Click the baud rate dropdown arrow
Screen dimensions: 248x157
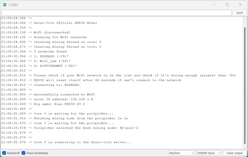tap(219, 153)
